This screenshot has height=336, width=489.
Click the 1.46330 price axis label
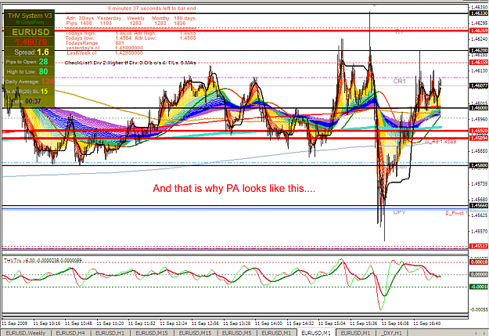(x=479, y=13)
